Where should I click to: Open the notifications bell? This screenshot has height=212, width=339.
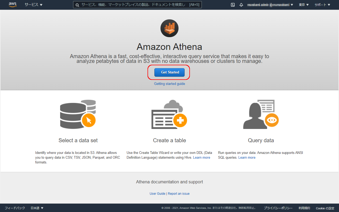coord(241,5)
